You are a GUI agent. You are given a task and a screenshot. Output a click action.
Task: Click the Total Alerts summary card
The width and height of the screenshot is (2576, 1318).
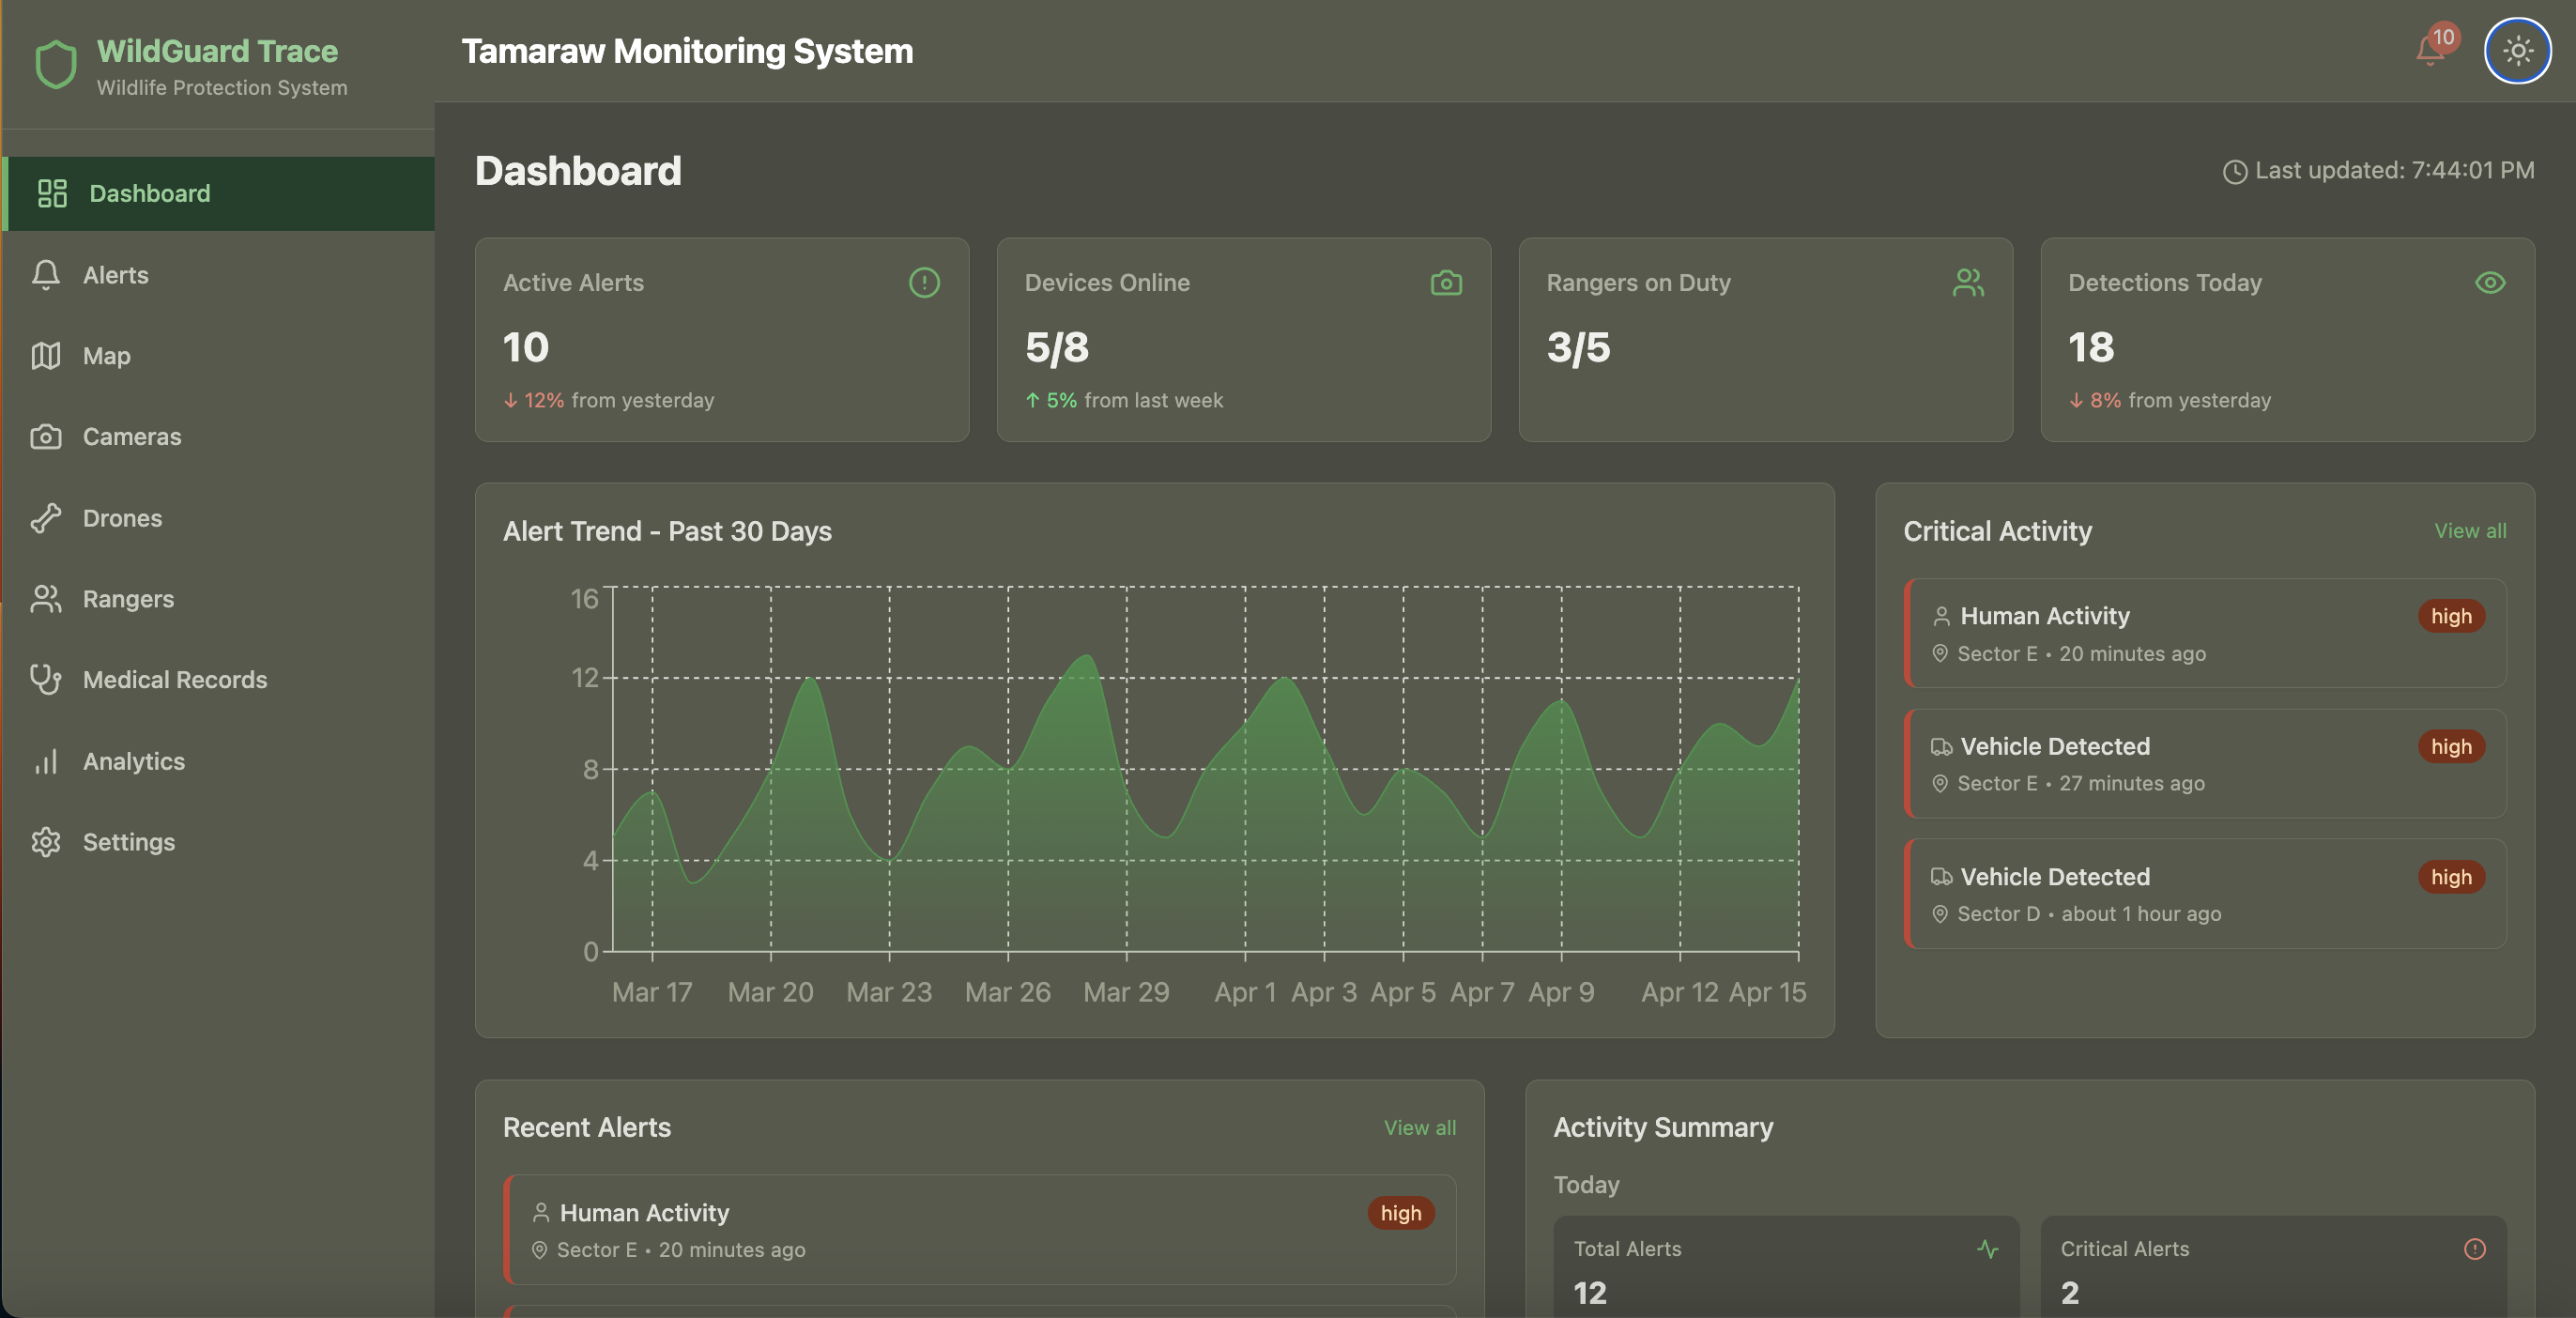pyautogui.click(x=1785, y=1268)
